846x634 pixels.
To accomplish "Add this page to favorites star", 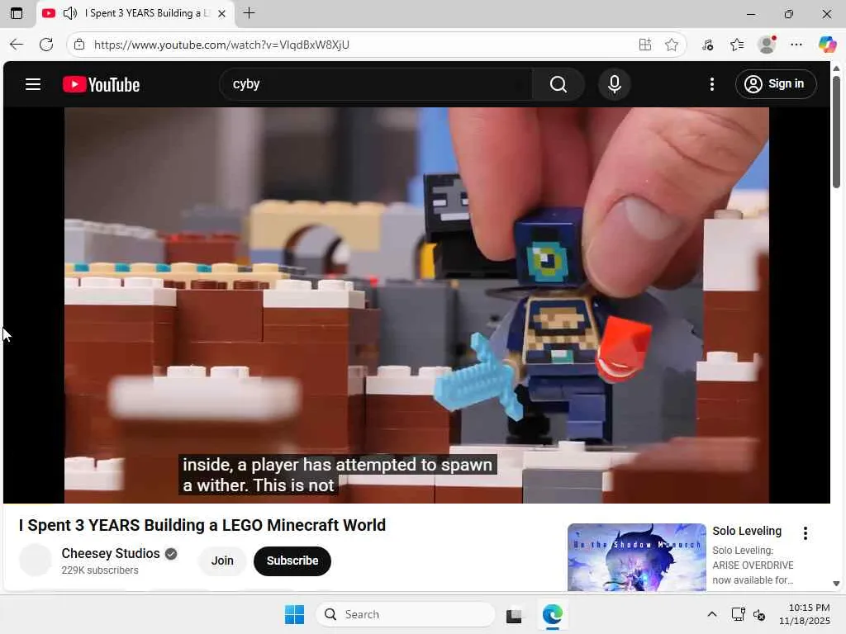I will point(671,45).
